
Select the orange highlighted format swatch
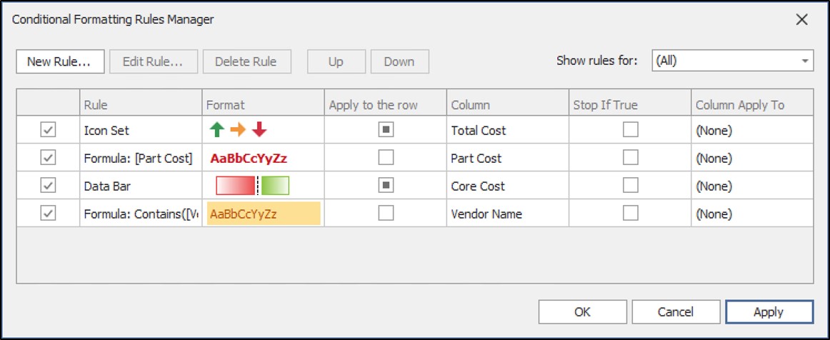tap(264, 214)
